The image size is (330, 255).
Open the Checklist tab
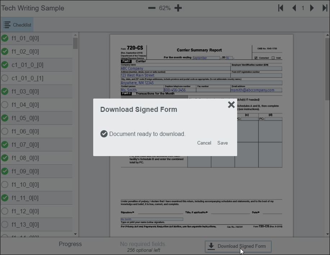(17, 25)
